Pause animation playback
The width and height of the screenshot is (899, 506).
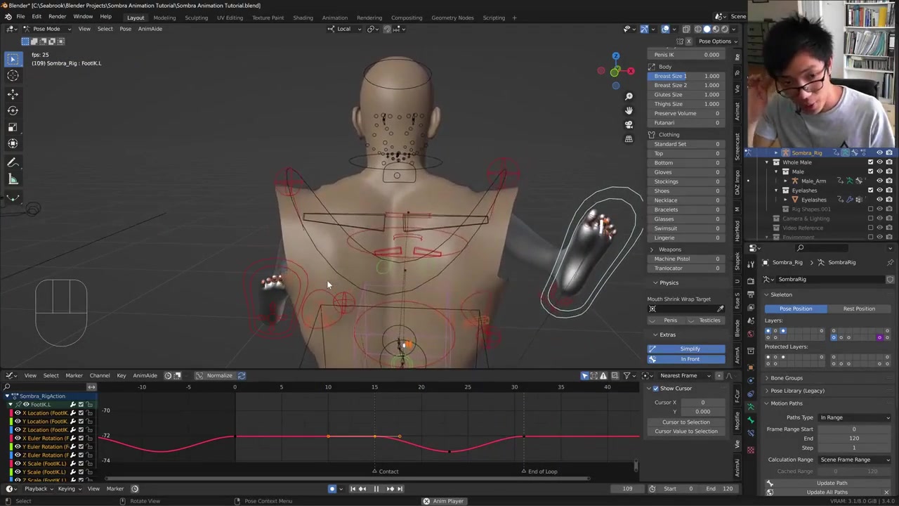(376, 488)
